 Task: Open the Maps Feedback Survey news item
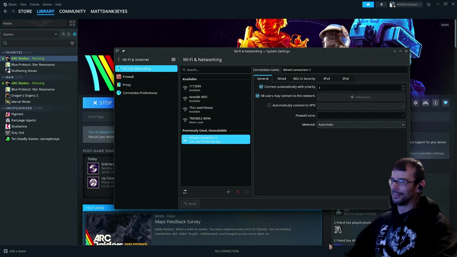pos(178,222)
